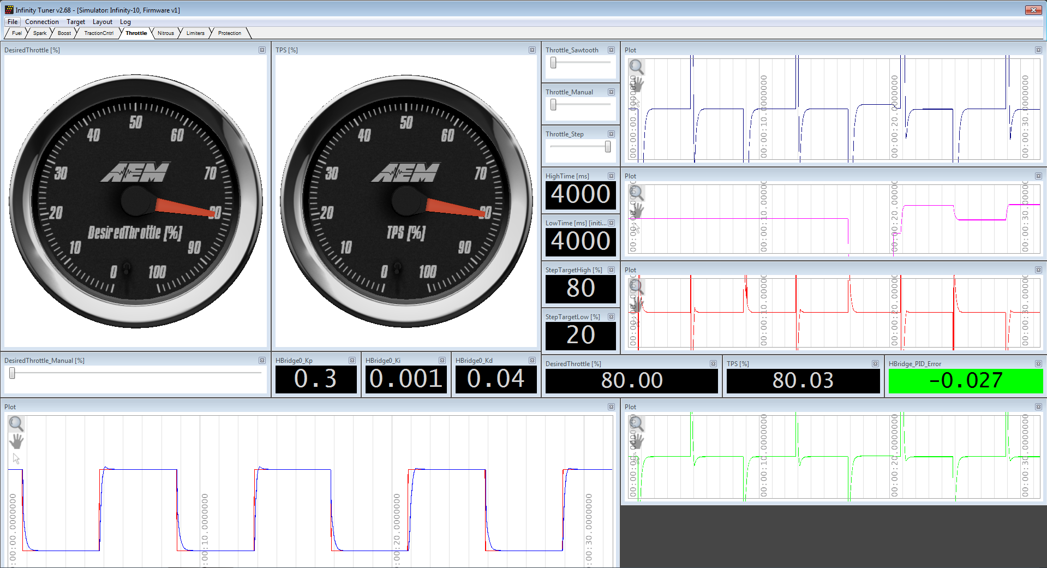Edit the HBridge0_Kp value 0.3
This screenshot has width=1047, height=568.
pyautogui.click(x=316, y=379)
